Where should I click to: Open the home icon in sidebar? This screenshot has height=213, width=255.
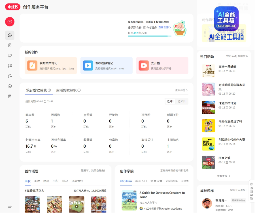[x=10, y=35]
